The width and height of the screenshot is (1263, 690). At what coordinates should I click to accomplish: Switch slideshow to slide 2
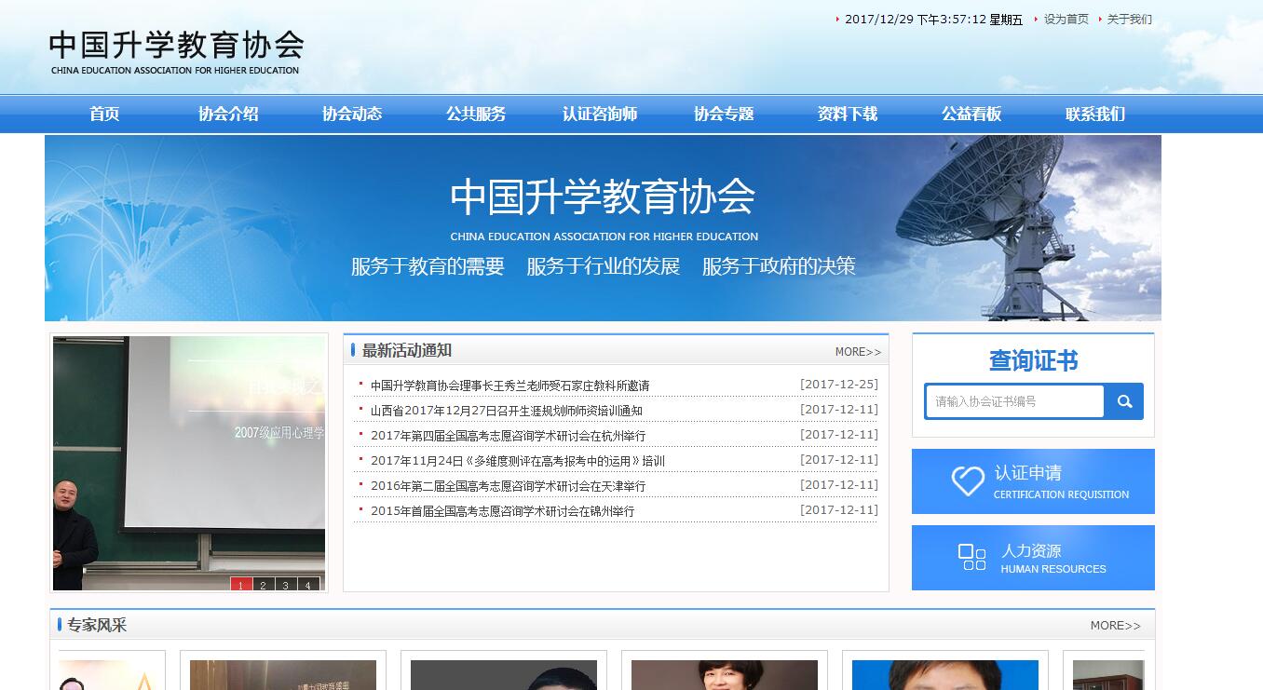click(264, 585)
